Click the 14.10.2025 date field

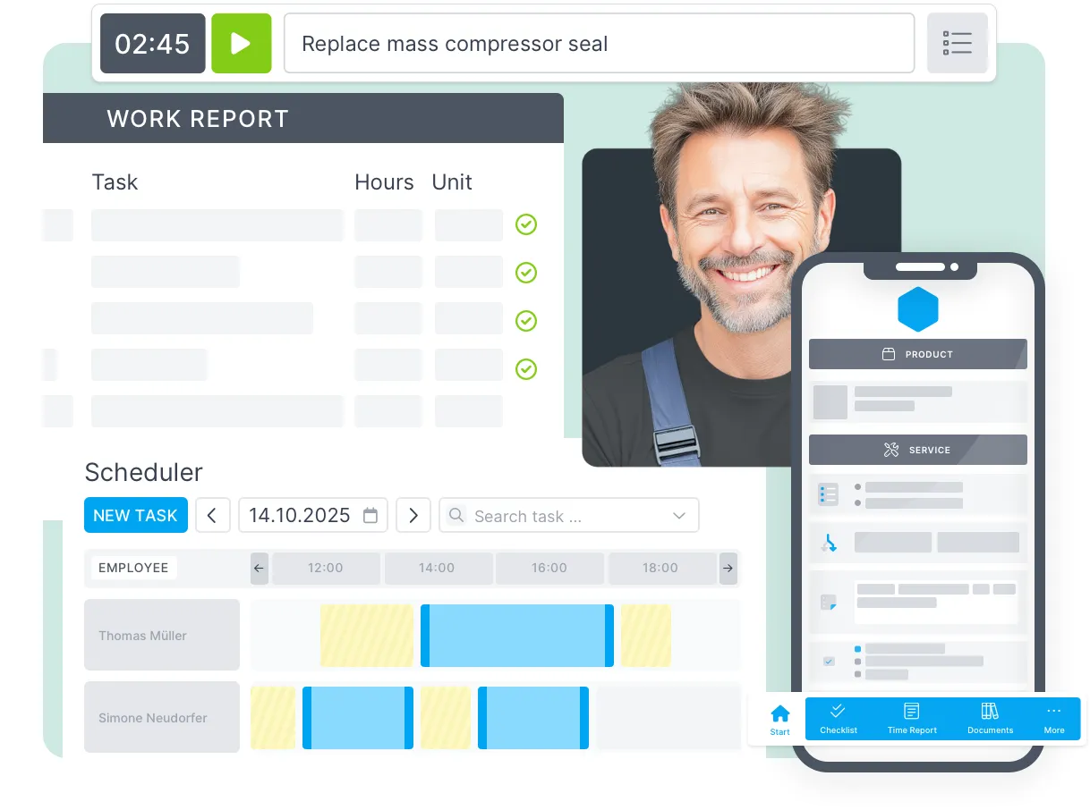(x=312, y=515)
